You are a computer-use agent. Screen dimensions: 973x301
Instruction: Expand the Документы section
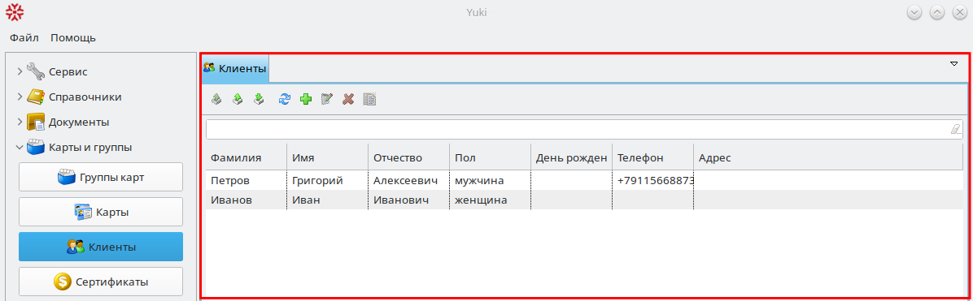pos(20,122)
